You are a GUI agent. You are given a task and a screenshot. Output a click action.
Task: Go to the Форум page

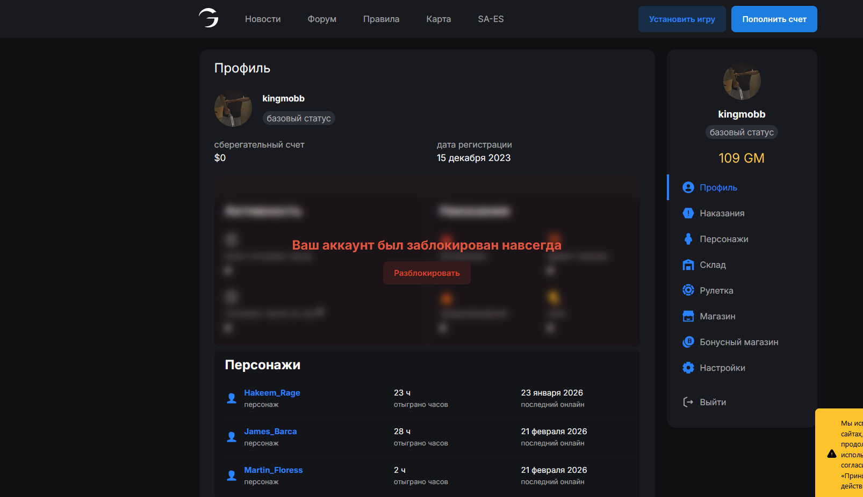pos(322,19)
